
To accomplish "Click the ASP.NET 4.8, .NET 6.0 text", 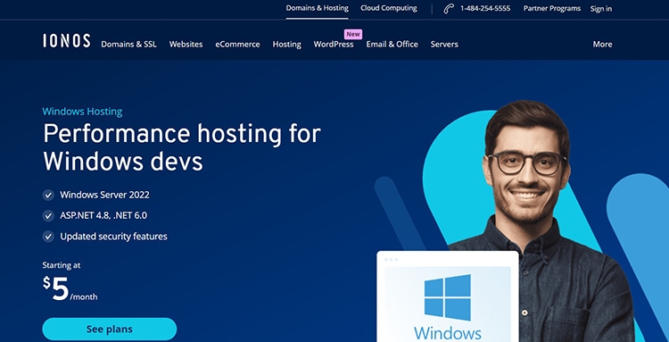I will click(103, 215).
